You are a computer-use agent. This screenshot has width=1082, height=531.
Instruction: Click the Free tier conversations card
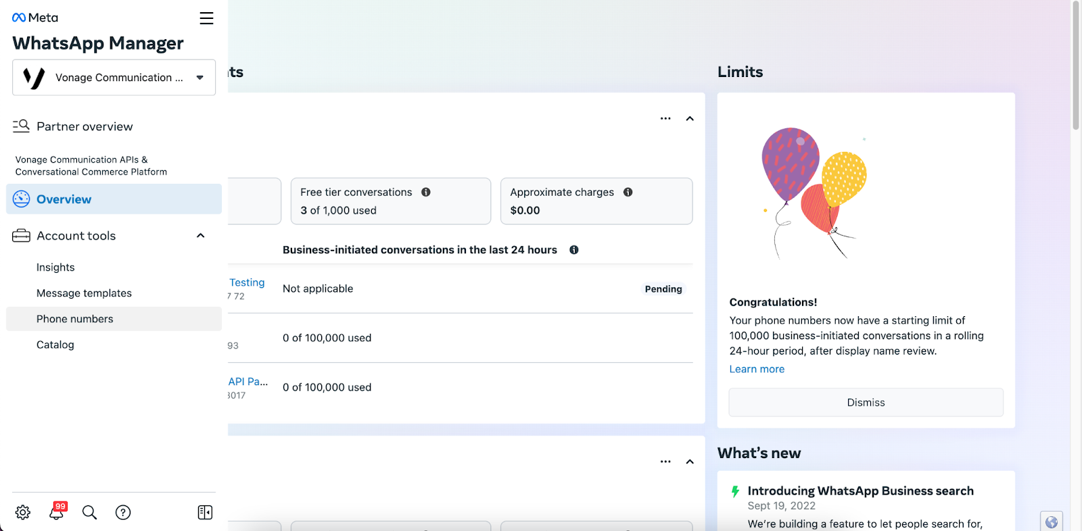click(391, 201)
